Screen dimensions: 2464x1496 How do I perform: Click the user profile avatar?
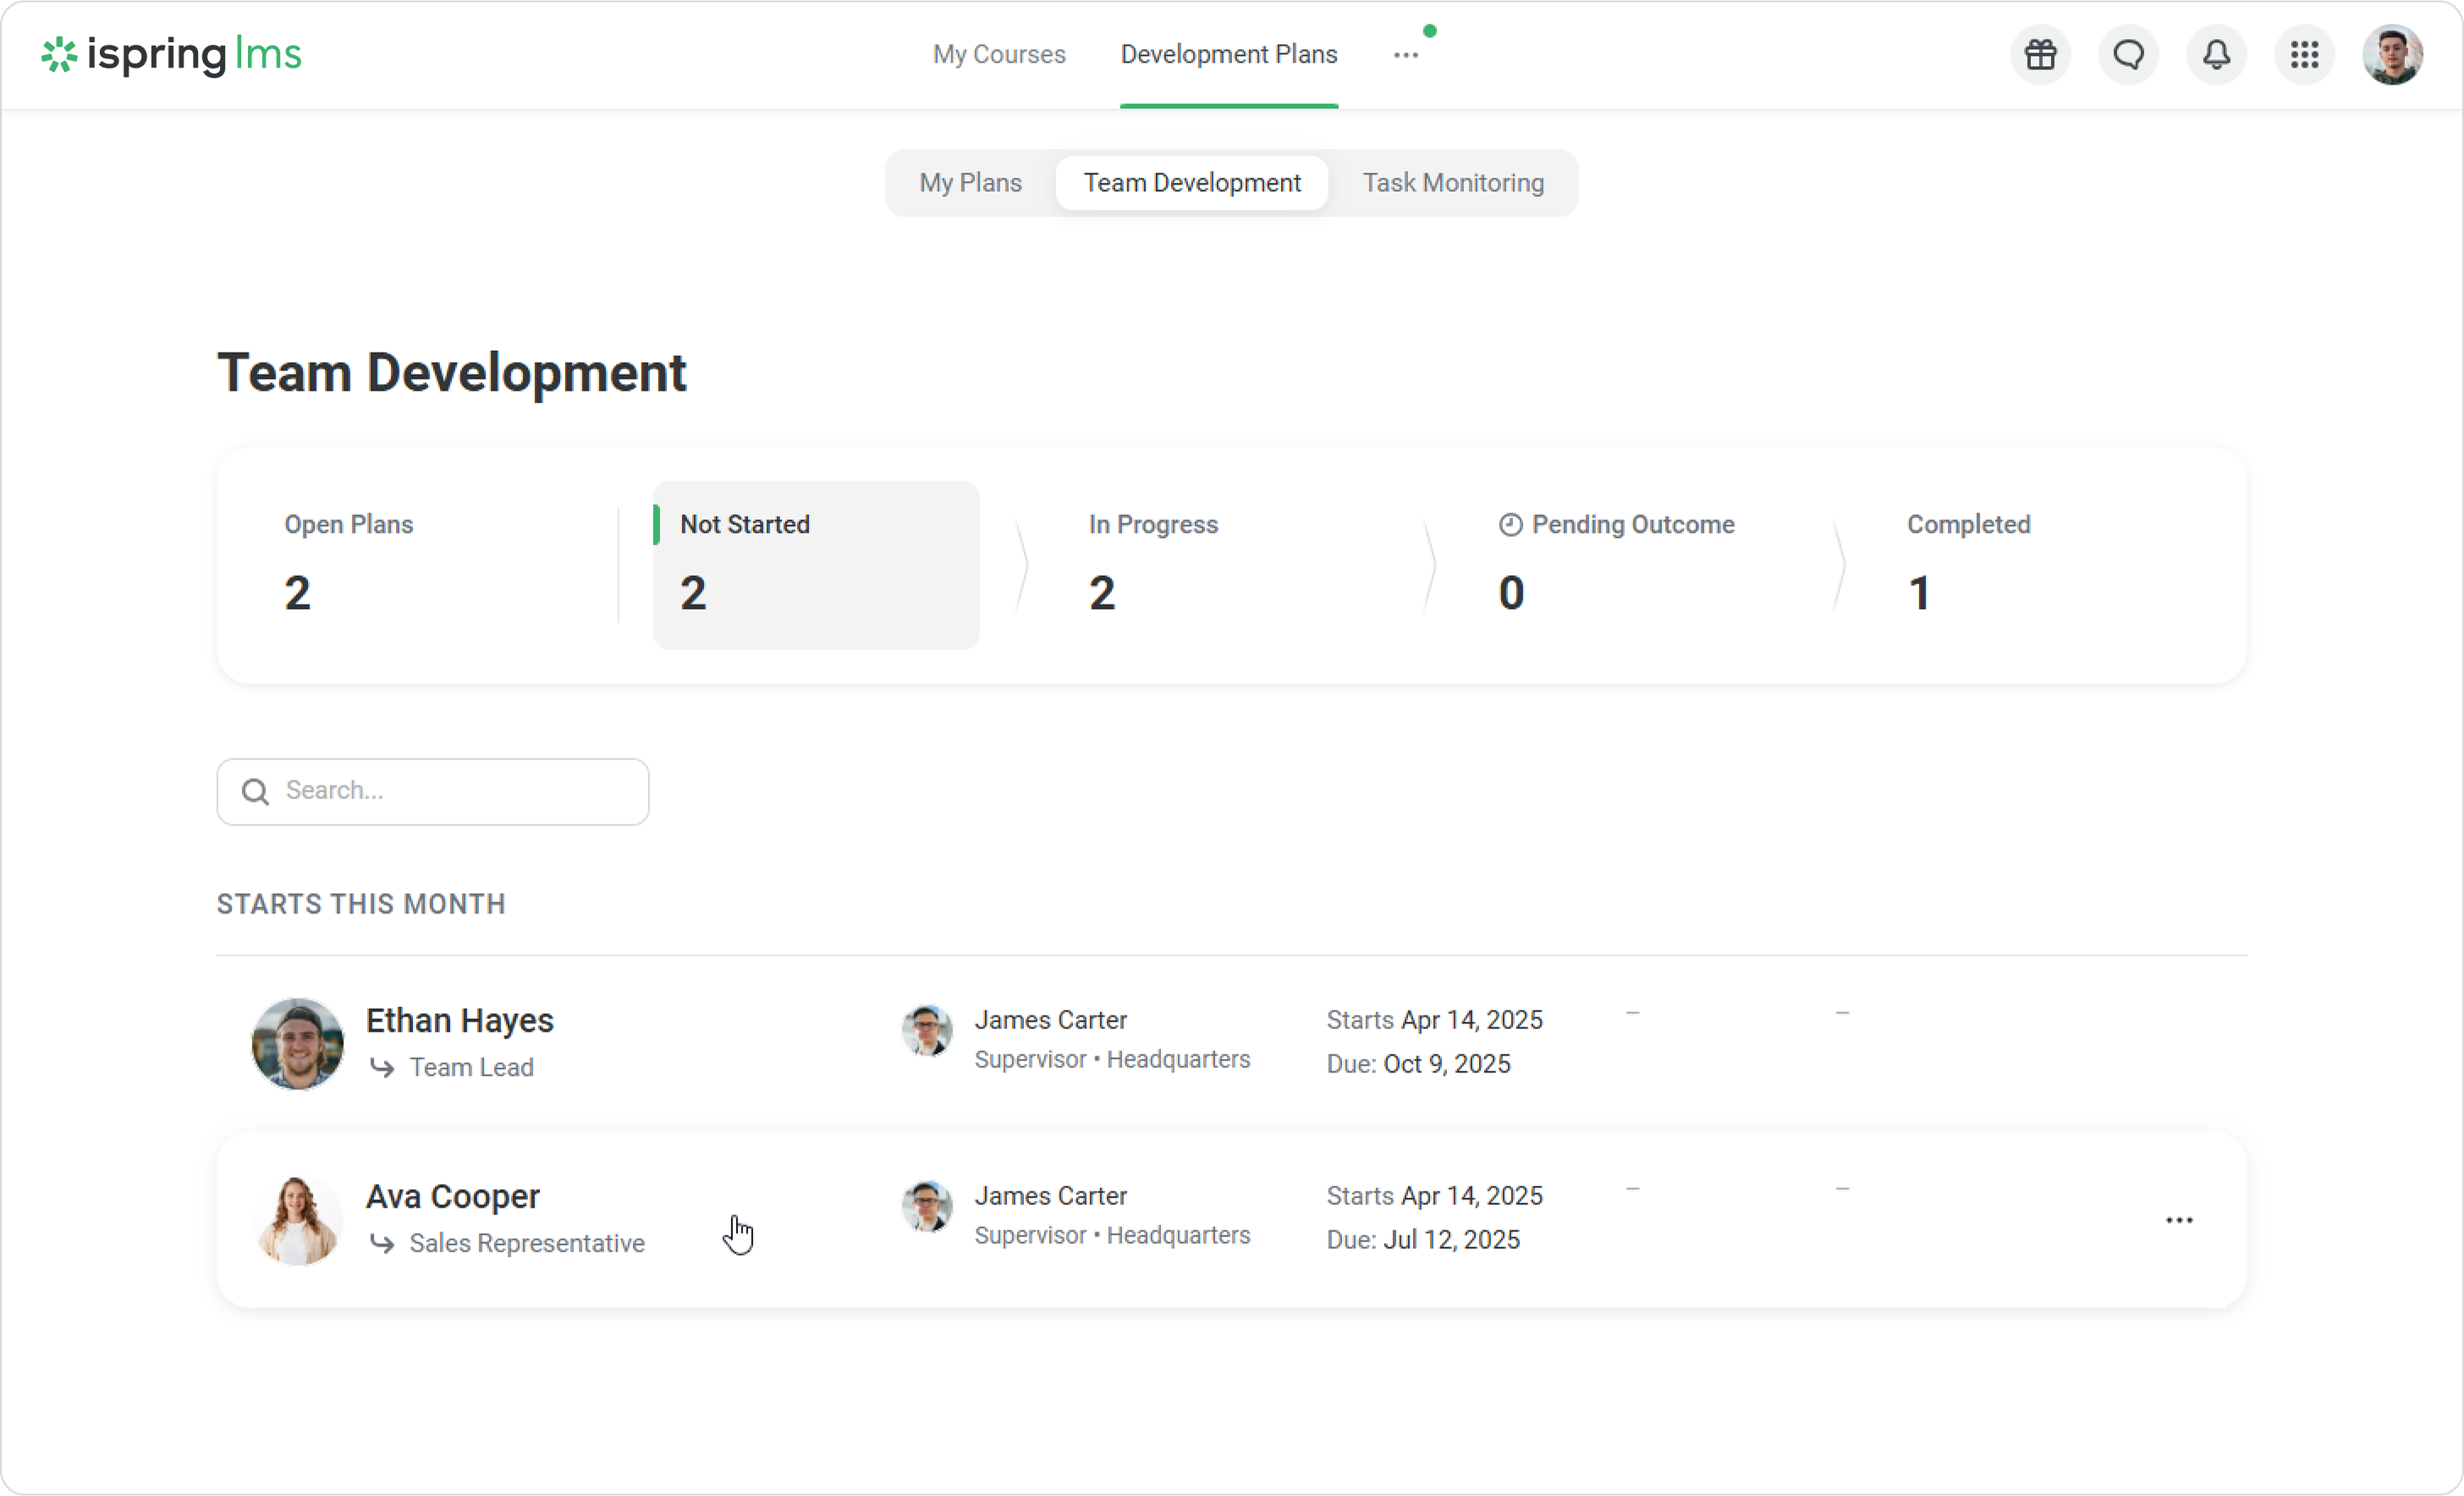point(2392,54)
